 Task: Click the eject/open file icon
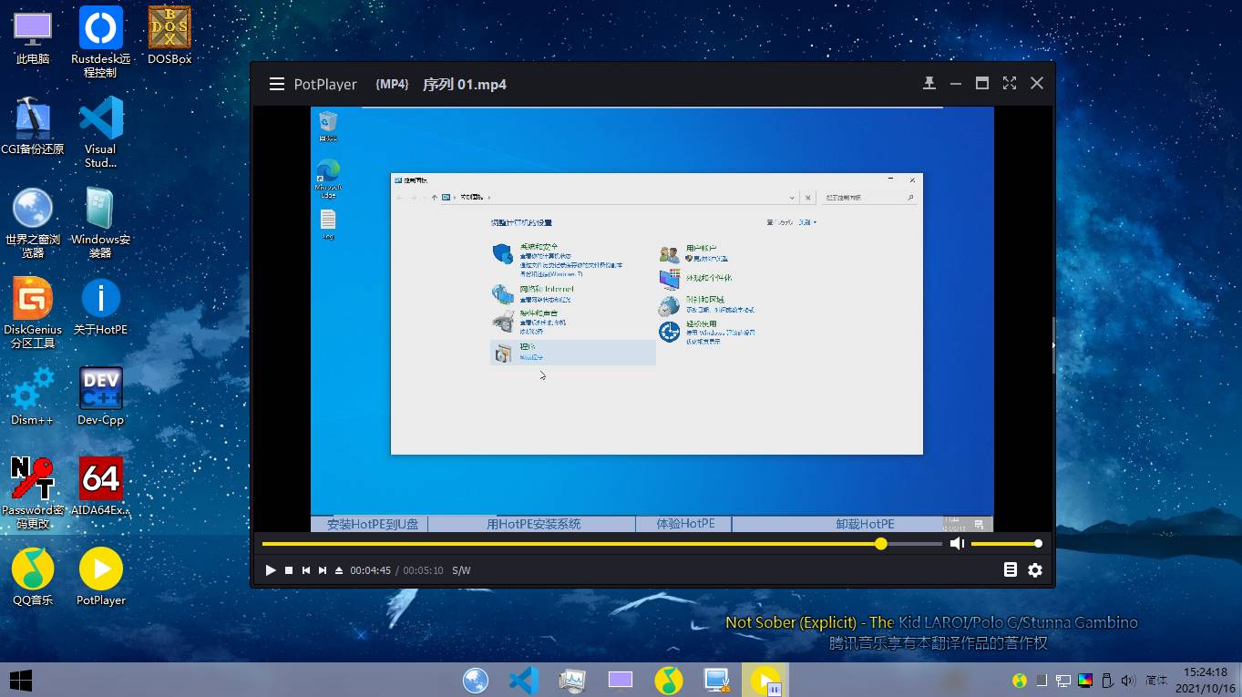click(x=339, y=570)
